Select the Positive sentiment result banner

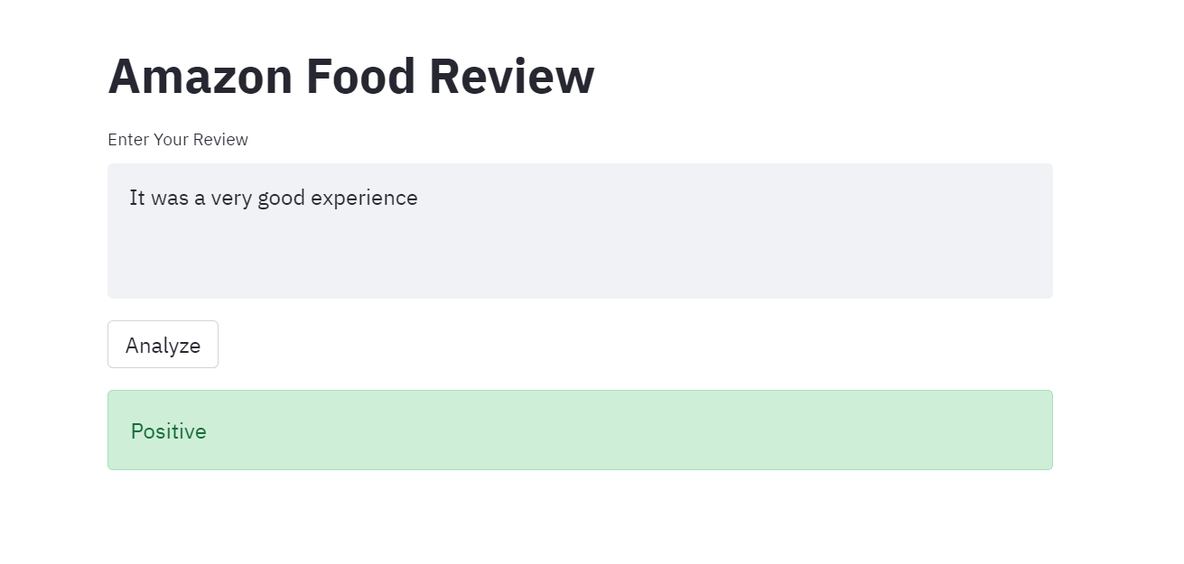click(x=580, y=430)
